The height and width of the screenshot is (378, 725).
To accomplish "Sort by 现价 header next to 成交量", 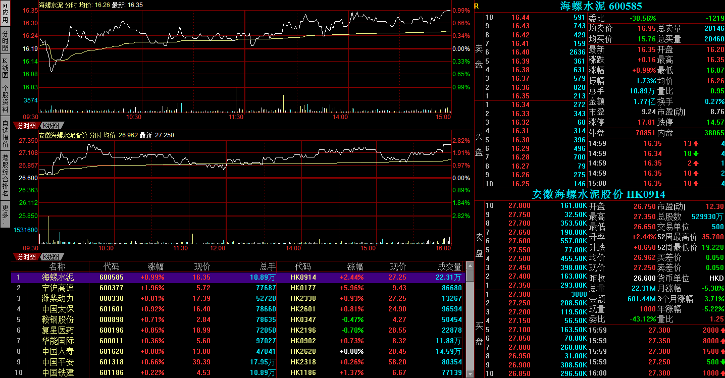I will click(x=398, y=266).
